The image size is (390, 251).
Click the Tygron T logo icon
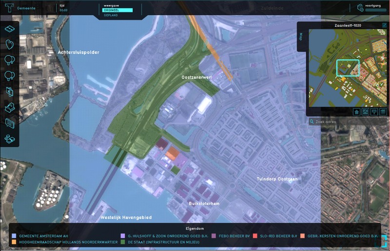coord(8,8)
